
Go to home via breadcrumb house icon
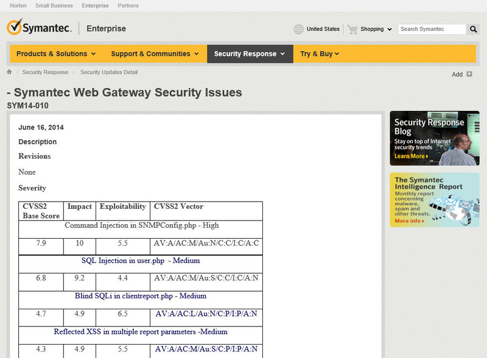[9, 72]
